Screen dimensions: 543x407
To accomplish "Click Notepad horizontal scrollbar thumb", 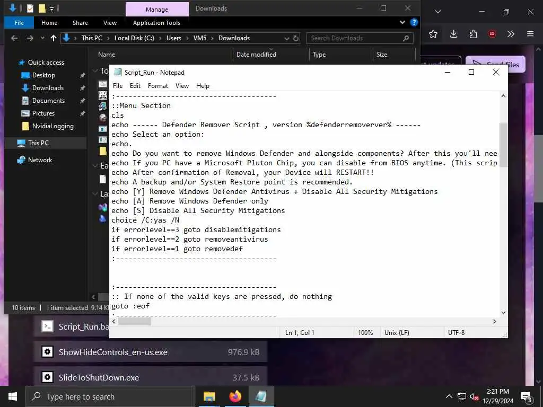I will point(135,322).
